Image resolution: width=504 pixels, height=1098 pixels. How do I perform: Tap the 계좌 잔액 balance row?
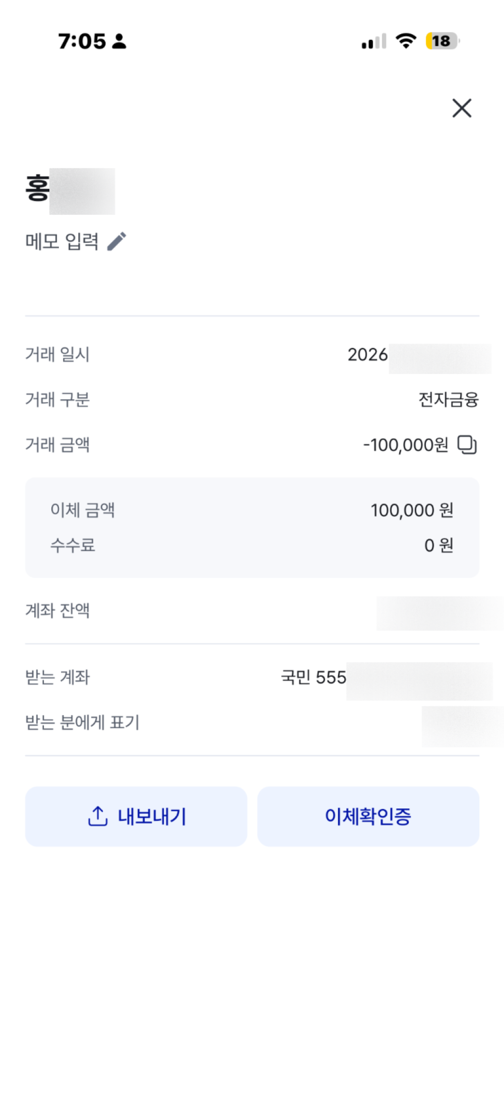(x=252, y=611)
